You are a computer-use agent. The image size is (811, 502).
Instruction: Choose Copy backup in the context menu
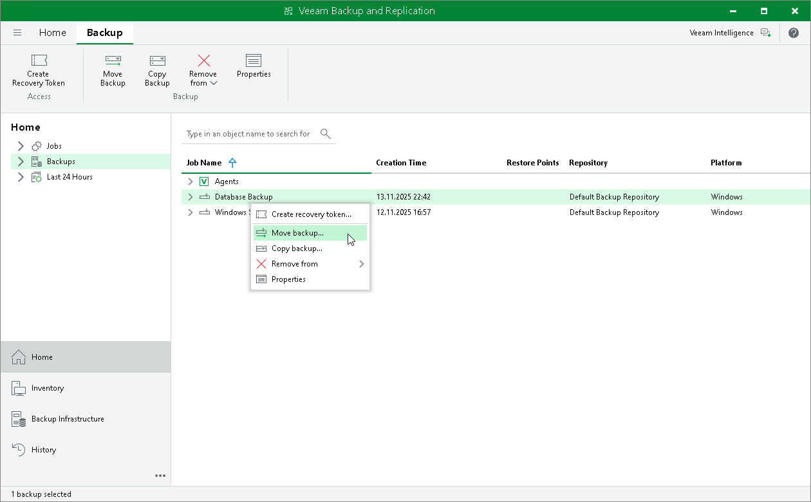tap(310, 248)
